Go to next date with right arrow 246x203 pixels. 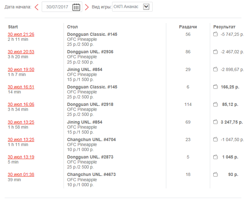pyautogui.click(x=87, y=7)
